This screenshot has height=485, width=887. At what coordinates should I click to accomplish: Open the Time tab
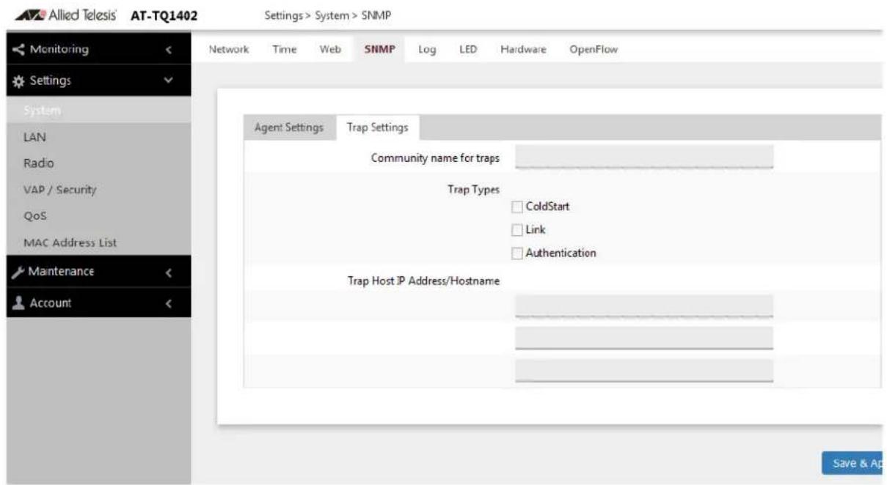tap(284, 50)
